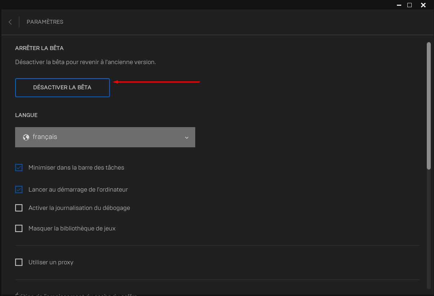This screenshot has height=296, width=434.
Task: Check masquer la bibliothèque de jeux
Action: pos(18,228)
